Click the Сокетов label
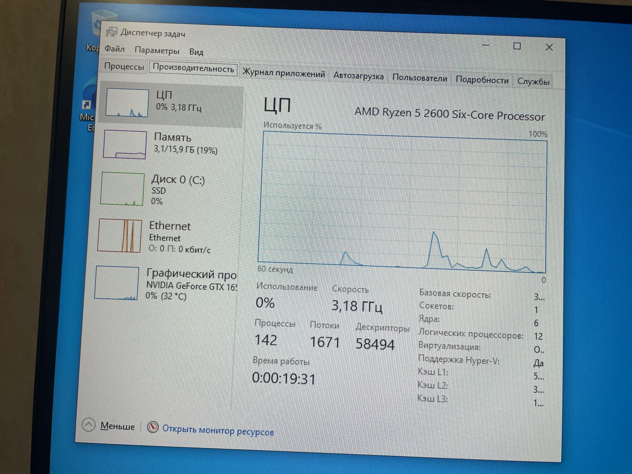 coord(436,306)
